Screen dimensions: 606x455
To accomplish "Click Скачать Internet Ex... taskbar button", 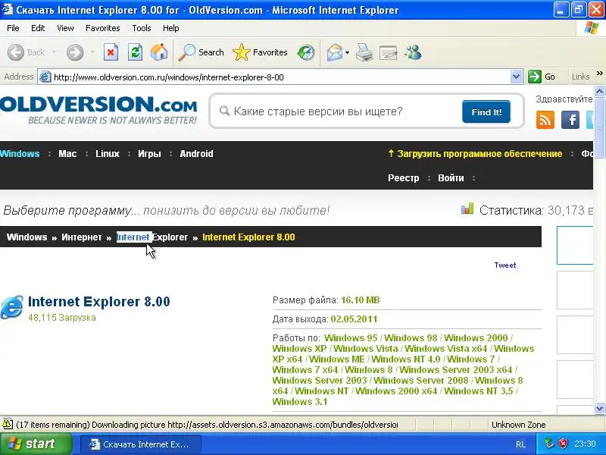I will 141,444.
